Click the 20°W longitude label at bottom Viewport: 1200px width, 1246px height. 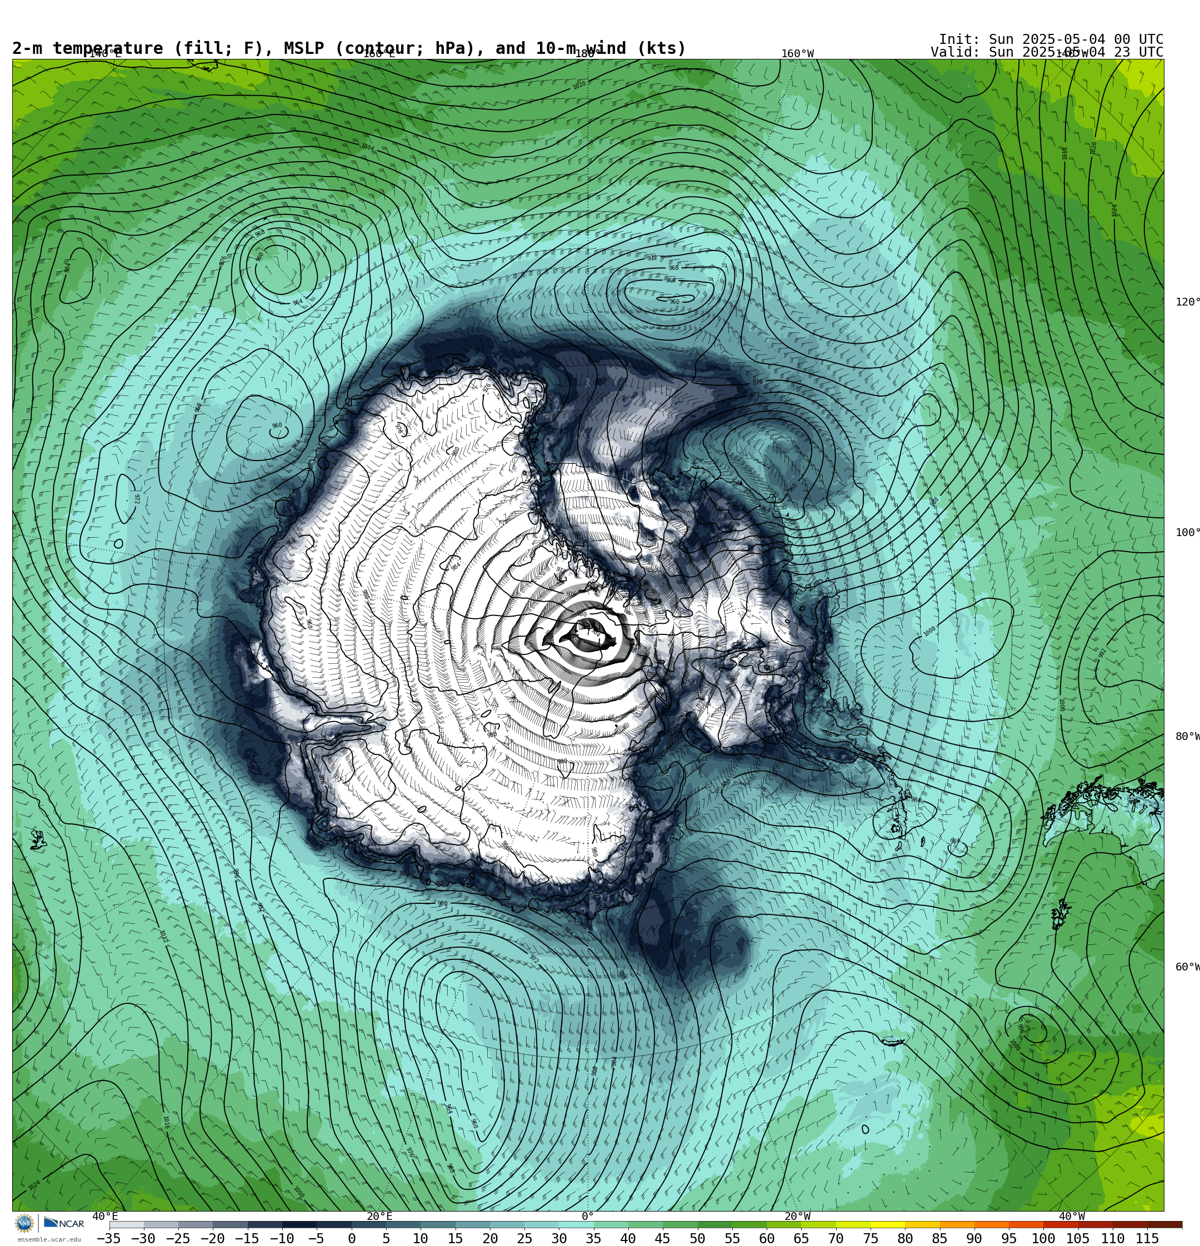point(797,1217)
